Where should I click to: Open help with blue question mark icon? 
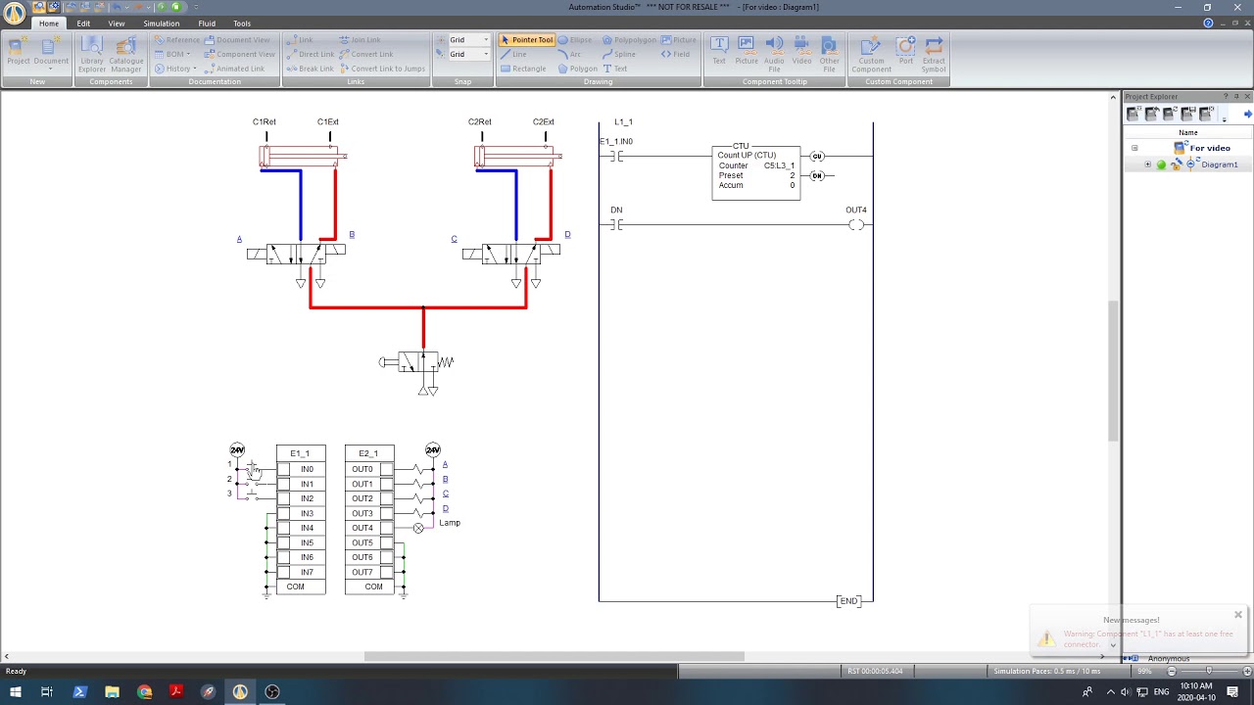[x=1208, y=23]
